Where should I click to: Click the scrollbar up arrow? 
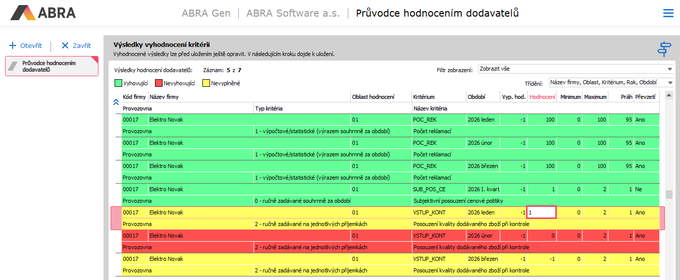669,95
